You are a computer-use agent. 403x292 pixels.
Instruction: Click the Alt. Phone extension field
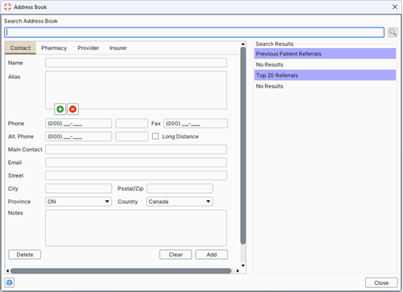click(x=131, y=136)
